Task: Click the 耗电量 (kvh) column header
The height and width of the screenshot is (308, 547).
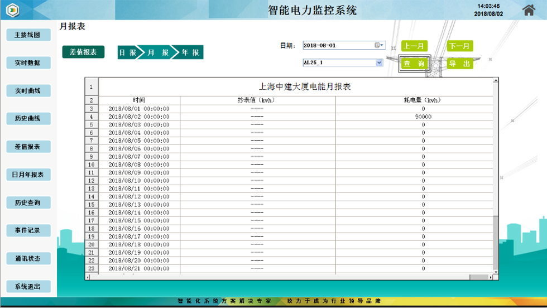Action: point(423,100)
